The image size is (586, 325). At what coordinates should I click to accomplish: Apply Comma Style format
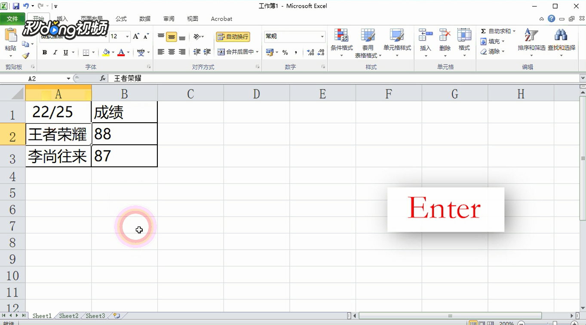[x=296, y=52]
